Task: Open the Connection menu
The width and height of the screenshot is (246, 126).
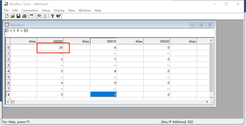Action: click(x=30, y=10)
